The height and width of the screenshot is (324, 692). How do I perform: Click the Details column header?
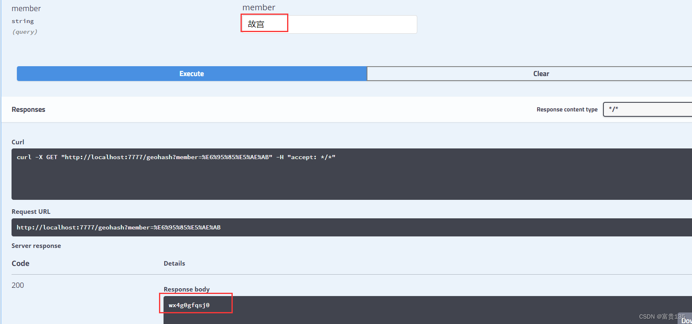[x=174, y=263]
